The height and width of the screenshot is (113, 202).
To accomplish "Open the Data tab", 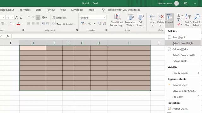I will pos(39,10).
